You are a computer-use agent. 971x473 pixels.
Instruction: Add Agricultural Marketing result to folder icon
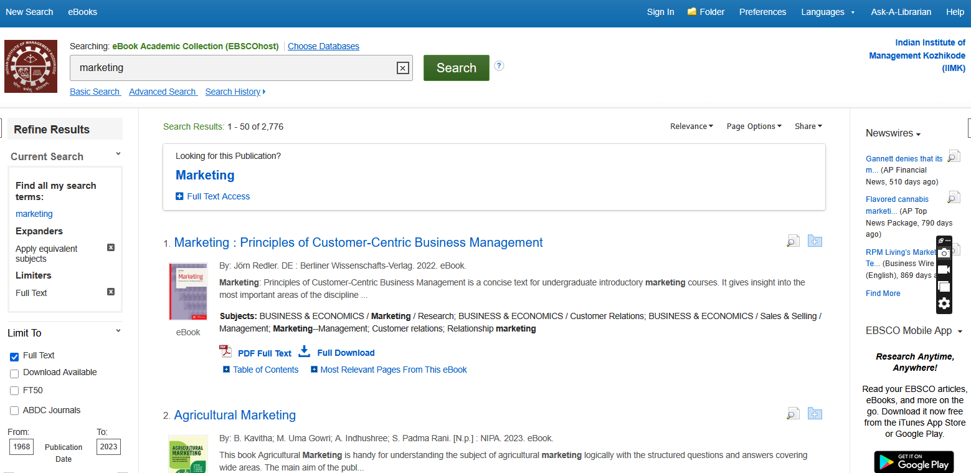815,414
